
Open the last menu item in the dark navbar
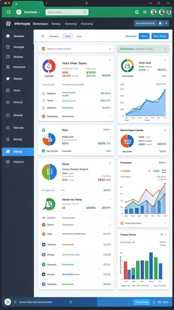tap(87, 24)
